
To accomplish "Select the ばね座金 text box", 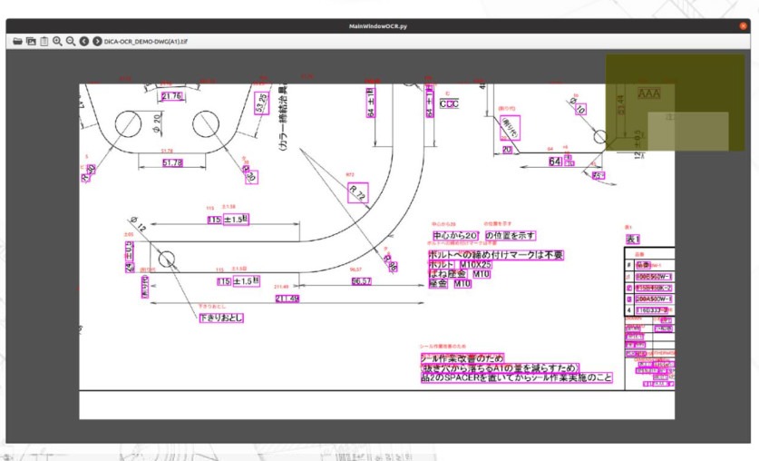I will coord(448,274).
